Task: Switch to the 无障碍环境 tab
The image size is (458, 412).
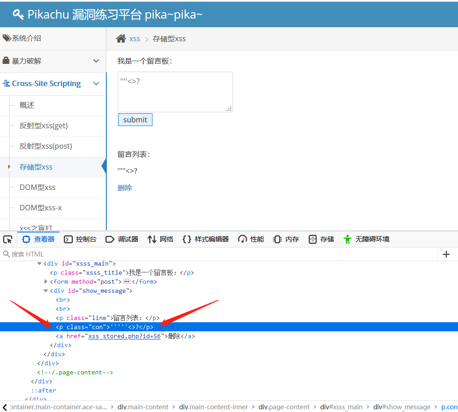Action: tap(367, 239)
